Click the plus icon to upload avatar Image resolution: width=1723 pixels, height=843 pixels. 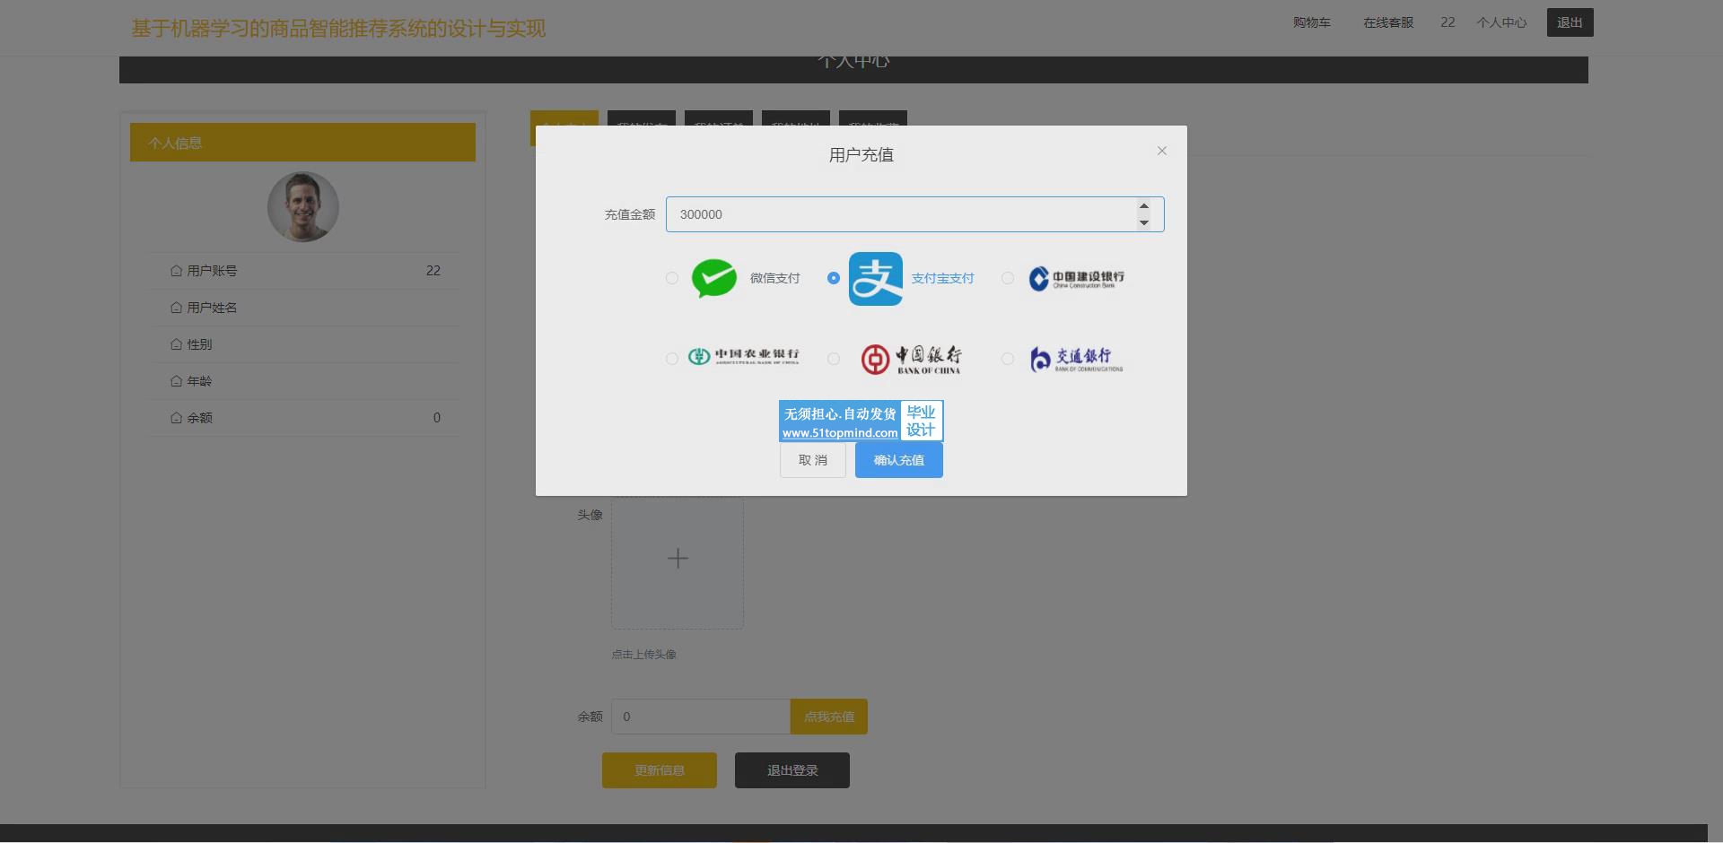[x=678, y=559]
